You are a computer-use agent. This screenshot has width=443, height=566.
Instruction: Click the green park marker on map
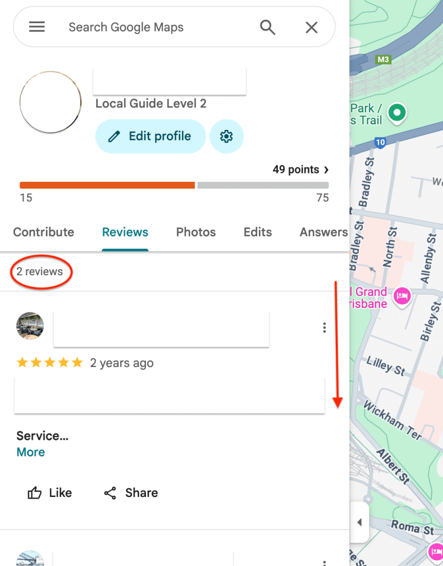397,113
